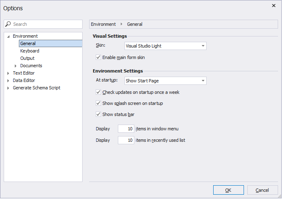Click the breadcrumb arrow separator
Viewport: 283px width, 200px height.
click(122, 24)
